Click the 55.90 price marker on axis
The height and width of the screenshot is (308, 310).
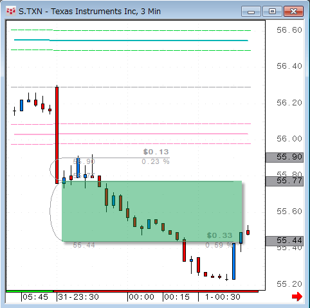[284, 158]
